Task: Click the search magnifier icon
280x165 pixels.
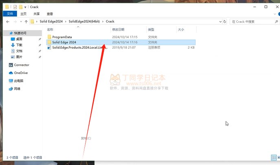Action: (x=276, y=22)
